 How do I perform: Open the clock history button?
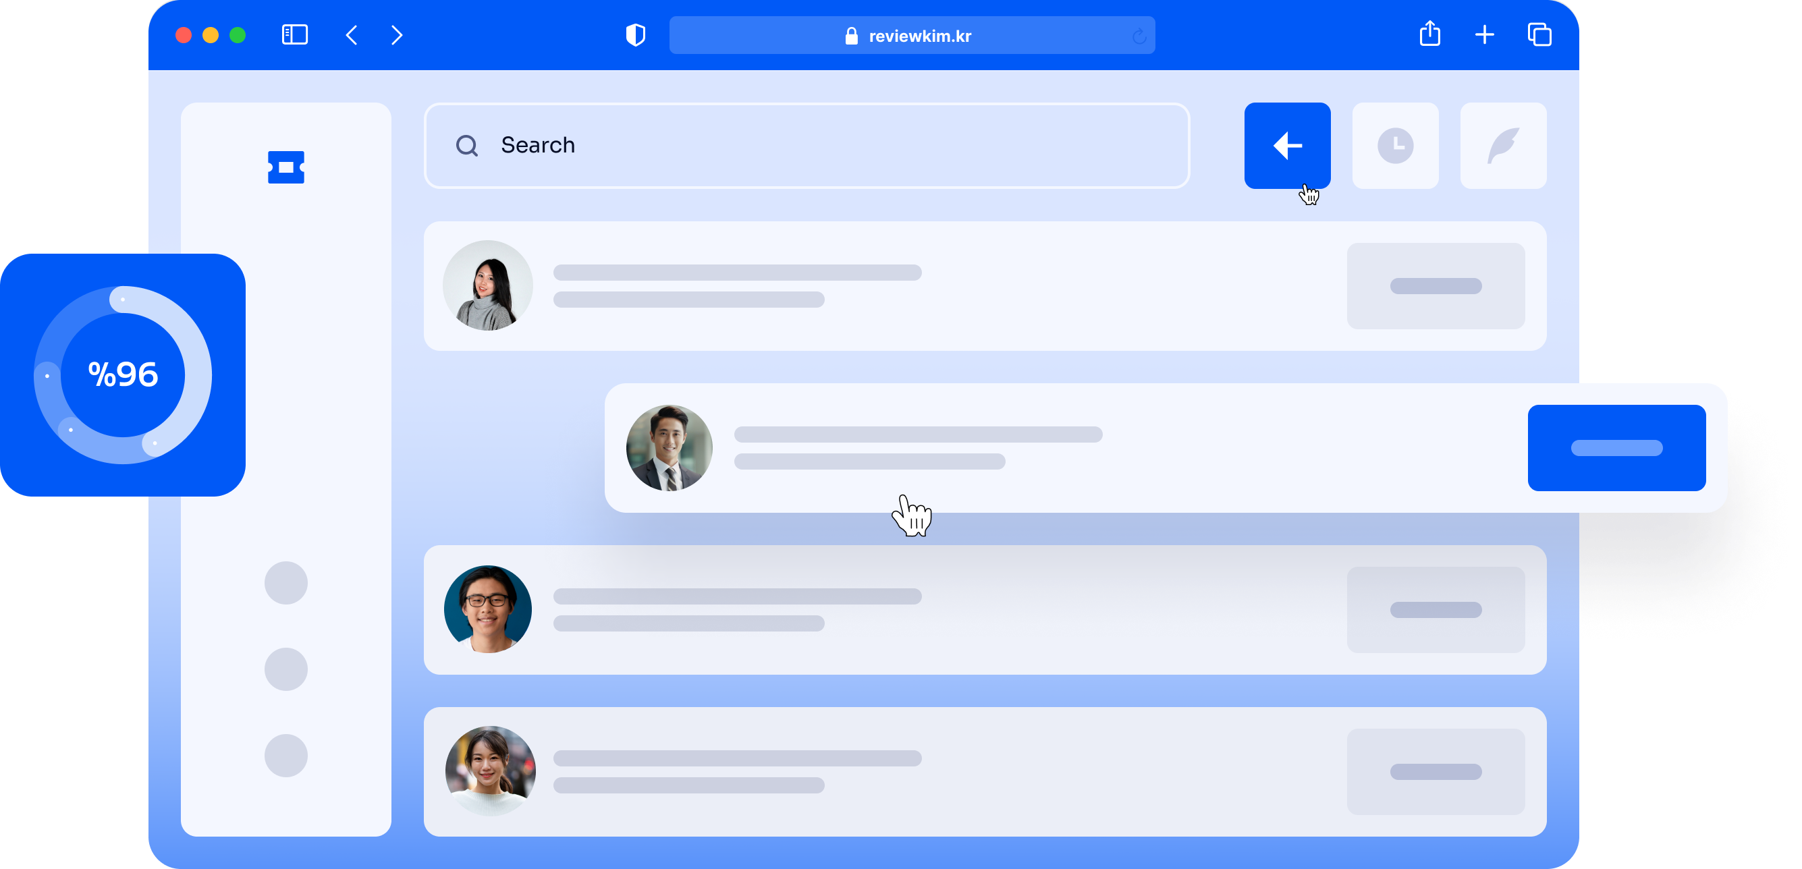click(1395, 146)
